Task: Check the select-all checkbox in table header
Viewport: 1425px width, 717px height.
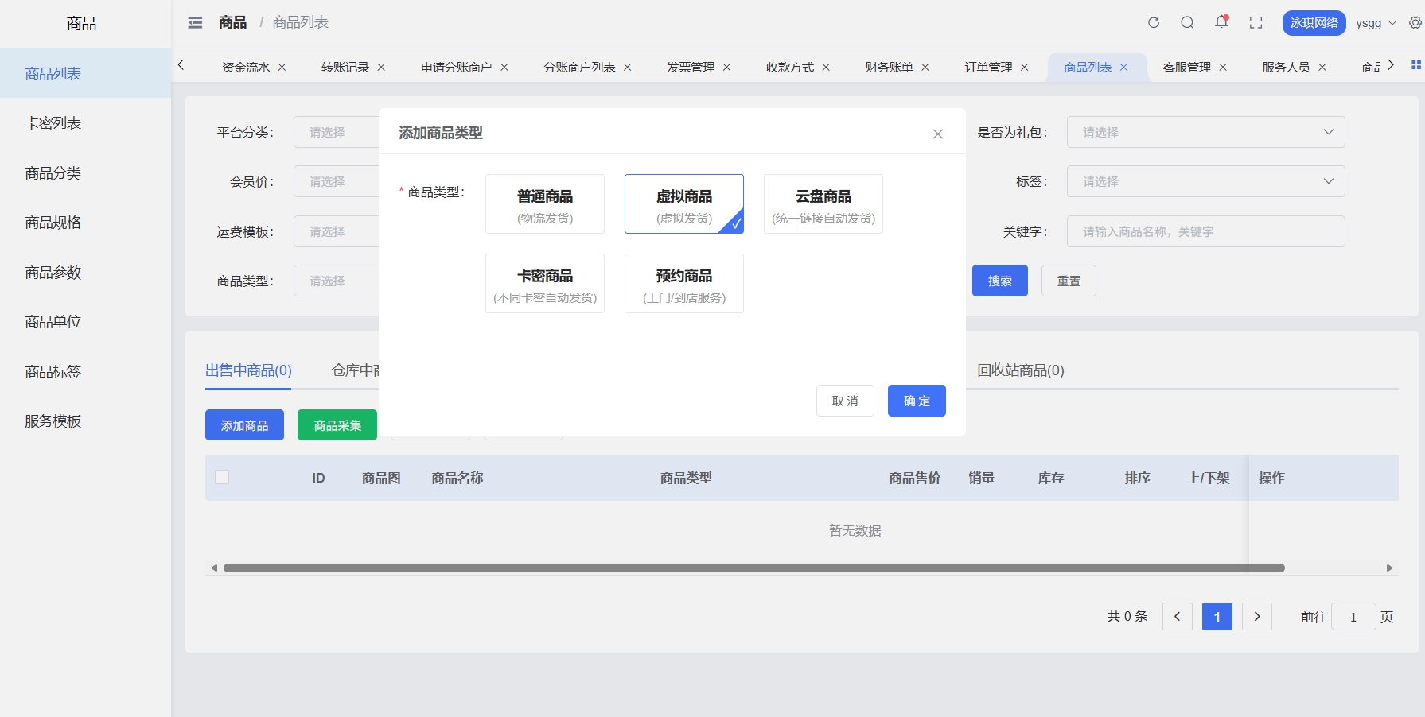Action: coord(222,477)
